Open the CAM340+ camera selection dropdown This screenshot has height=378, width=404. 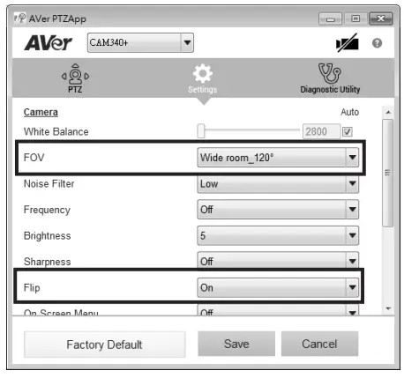click(x=140, y=43)
